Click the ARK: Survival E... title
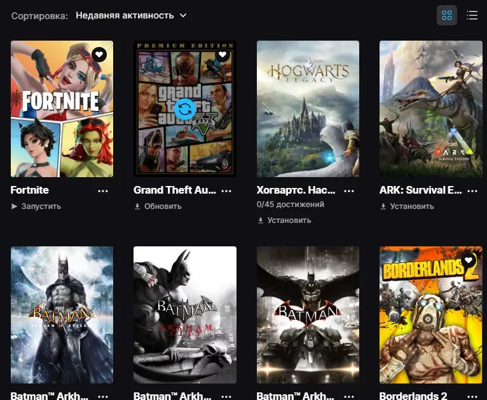Viewport: 487px width, 400px height. 420,190
